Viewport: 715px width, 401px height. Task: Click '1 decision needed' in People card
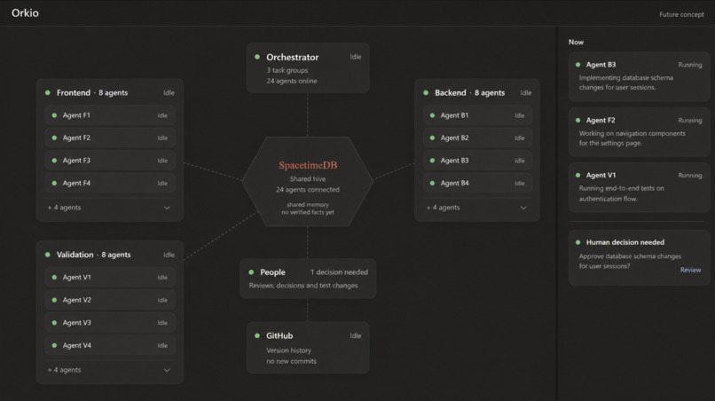[339, 271]
